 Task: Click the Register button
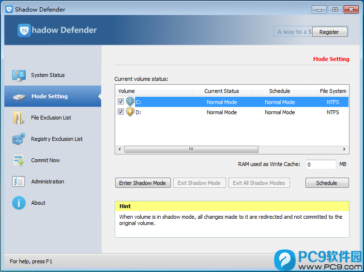pos(330,32)
